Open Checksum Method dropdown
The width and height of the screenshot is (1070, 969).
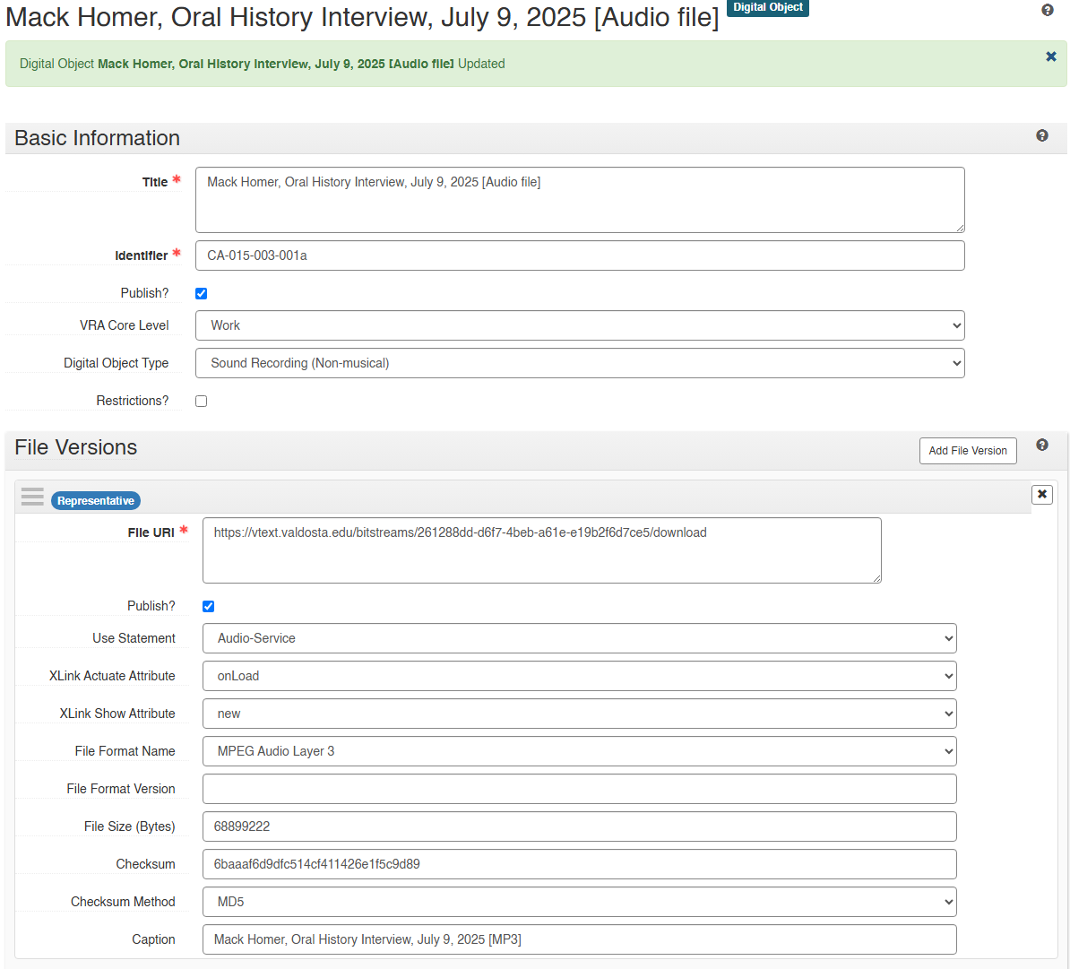[x=579, y=902]
